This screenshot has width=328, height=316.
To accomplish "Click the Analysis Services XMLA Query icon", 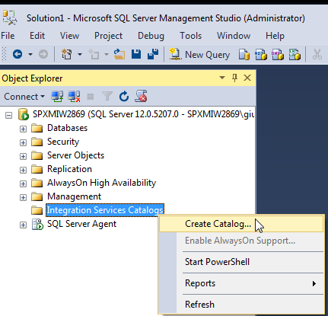I will (295, 54).
